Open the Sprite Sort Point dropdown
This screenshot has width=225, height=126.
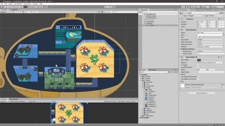point(211,44)
